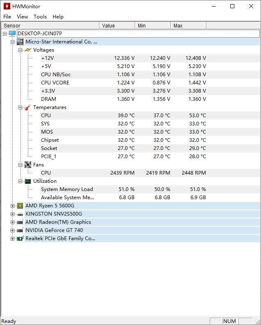The height and width of the screenshot is (325, 261).
Task: Click the Micro-Star motherboard icon
Action: tap(20, 42)
